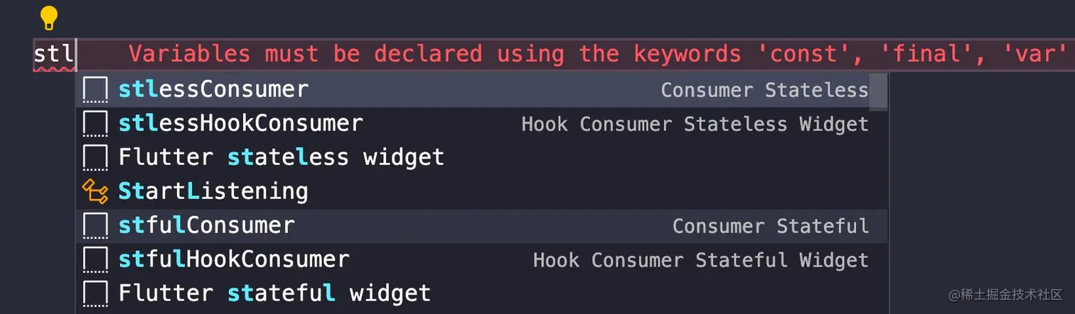Click the 'Consumer Stateless' description text
This screenshot has width=1075, height=314.
point(764,90)
